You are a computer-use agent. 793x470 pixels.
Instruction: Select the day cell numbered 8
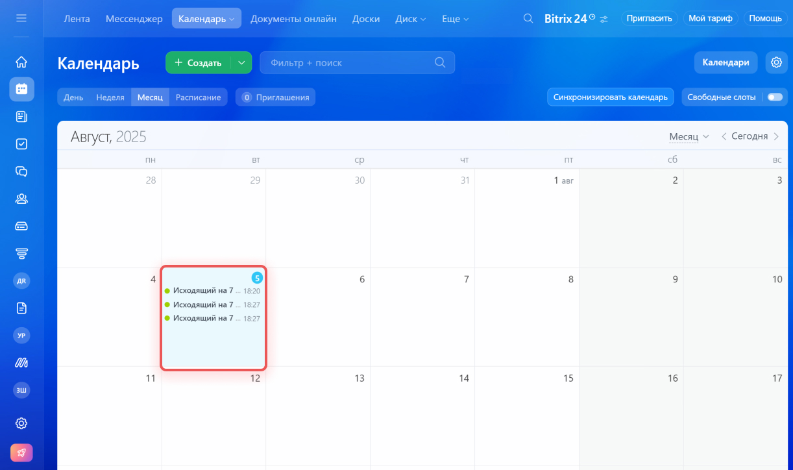(527, 317)
